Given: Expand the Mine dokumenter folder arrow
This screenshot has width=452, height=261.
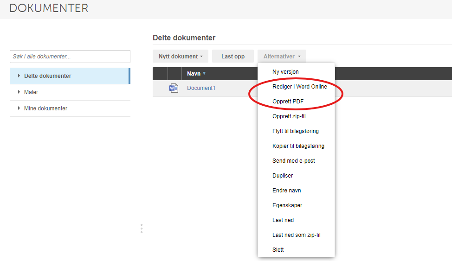Looking at the screenshot, I should (19, 108).
